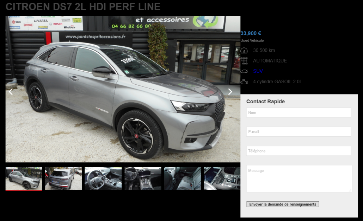Click the engine icon beside GASOIL 2.0L
Image resolution: width=363 pixels, height=221 pixels.
click(x=244, y=82)
